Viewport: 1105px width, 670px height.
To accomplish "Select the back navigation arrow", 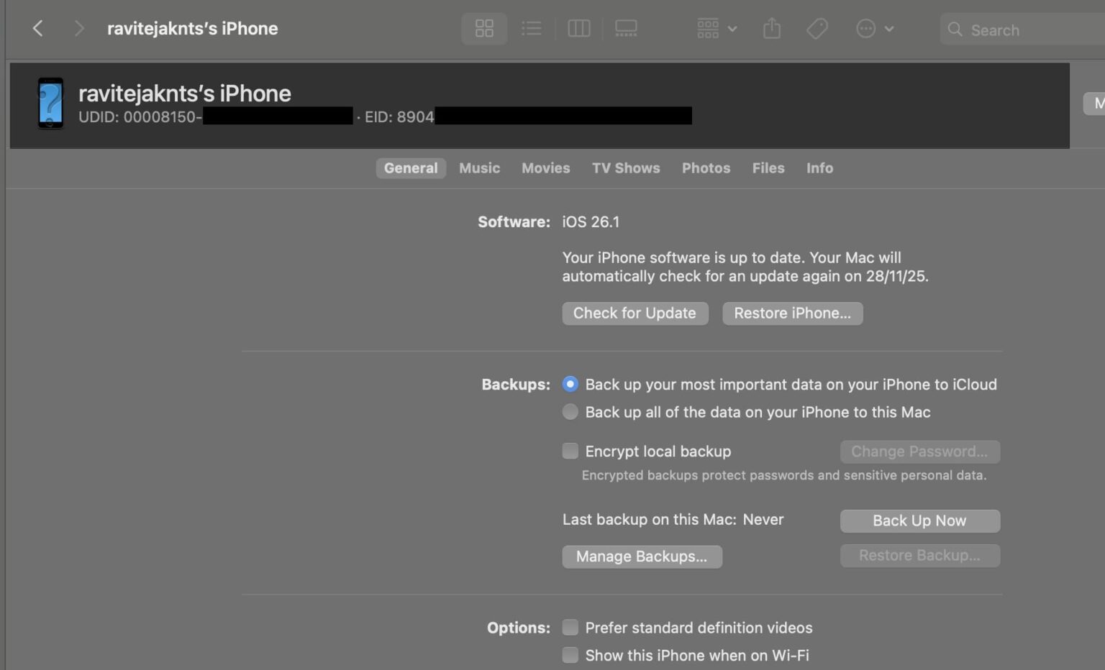I will [37, 28].
